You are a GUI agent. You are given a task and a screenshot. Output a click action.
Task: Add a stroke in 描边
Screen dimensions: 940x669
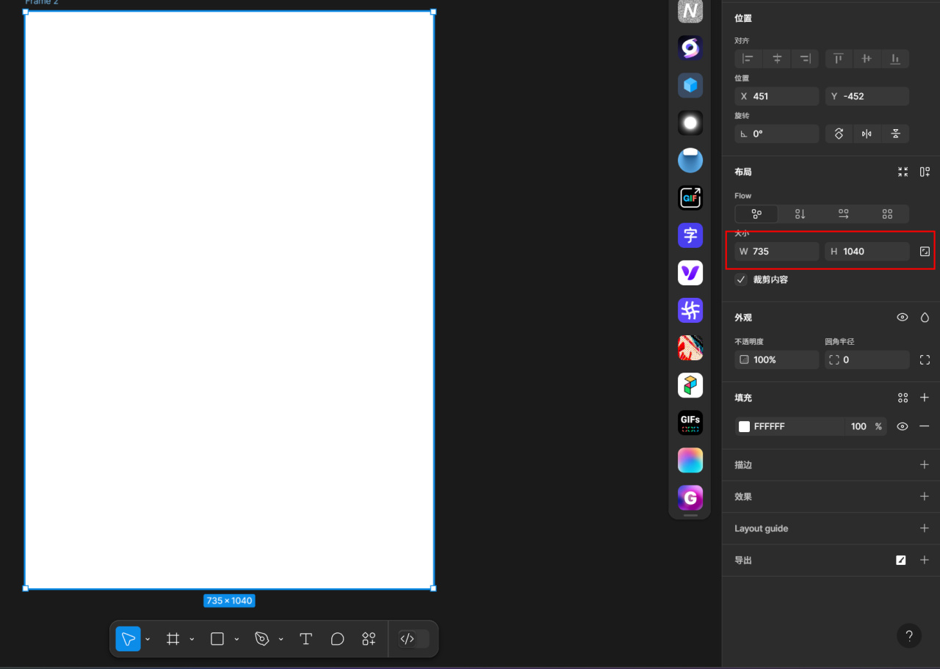click(x=925, y=465)
